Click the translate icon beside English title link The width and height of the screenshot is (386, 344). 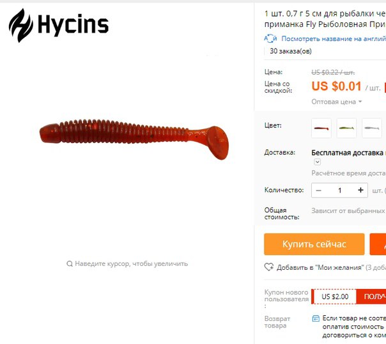(x=270, y=38)
